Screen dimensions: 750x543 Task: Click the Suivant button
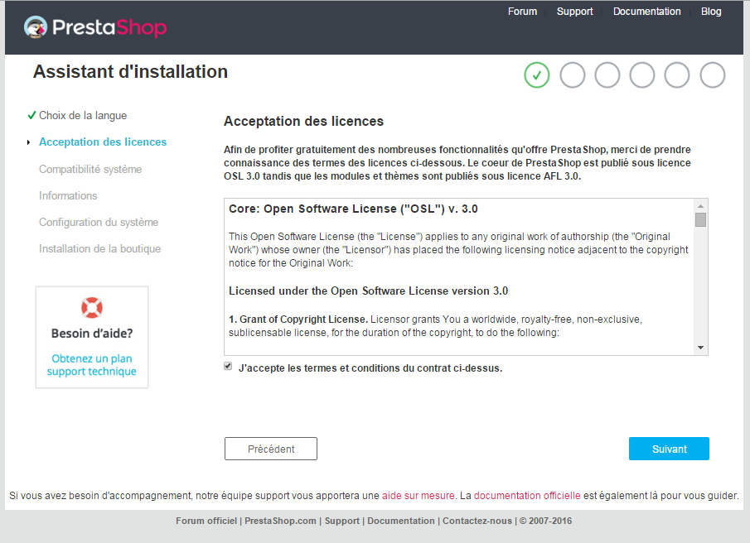click(669, 449)
